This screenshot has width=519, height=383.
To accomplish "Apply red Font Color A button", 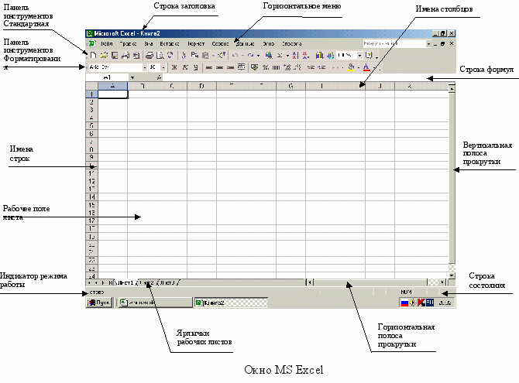I will 366,67.
